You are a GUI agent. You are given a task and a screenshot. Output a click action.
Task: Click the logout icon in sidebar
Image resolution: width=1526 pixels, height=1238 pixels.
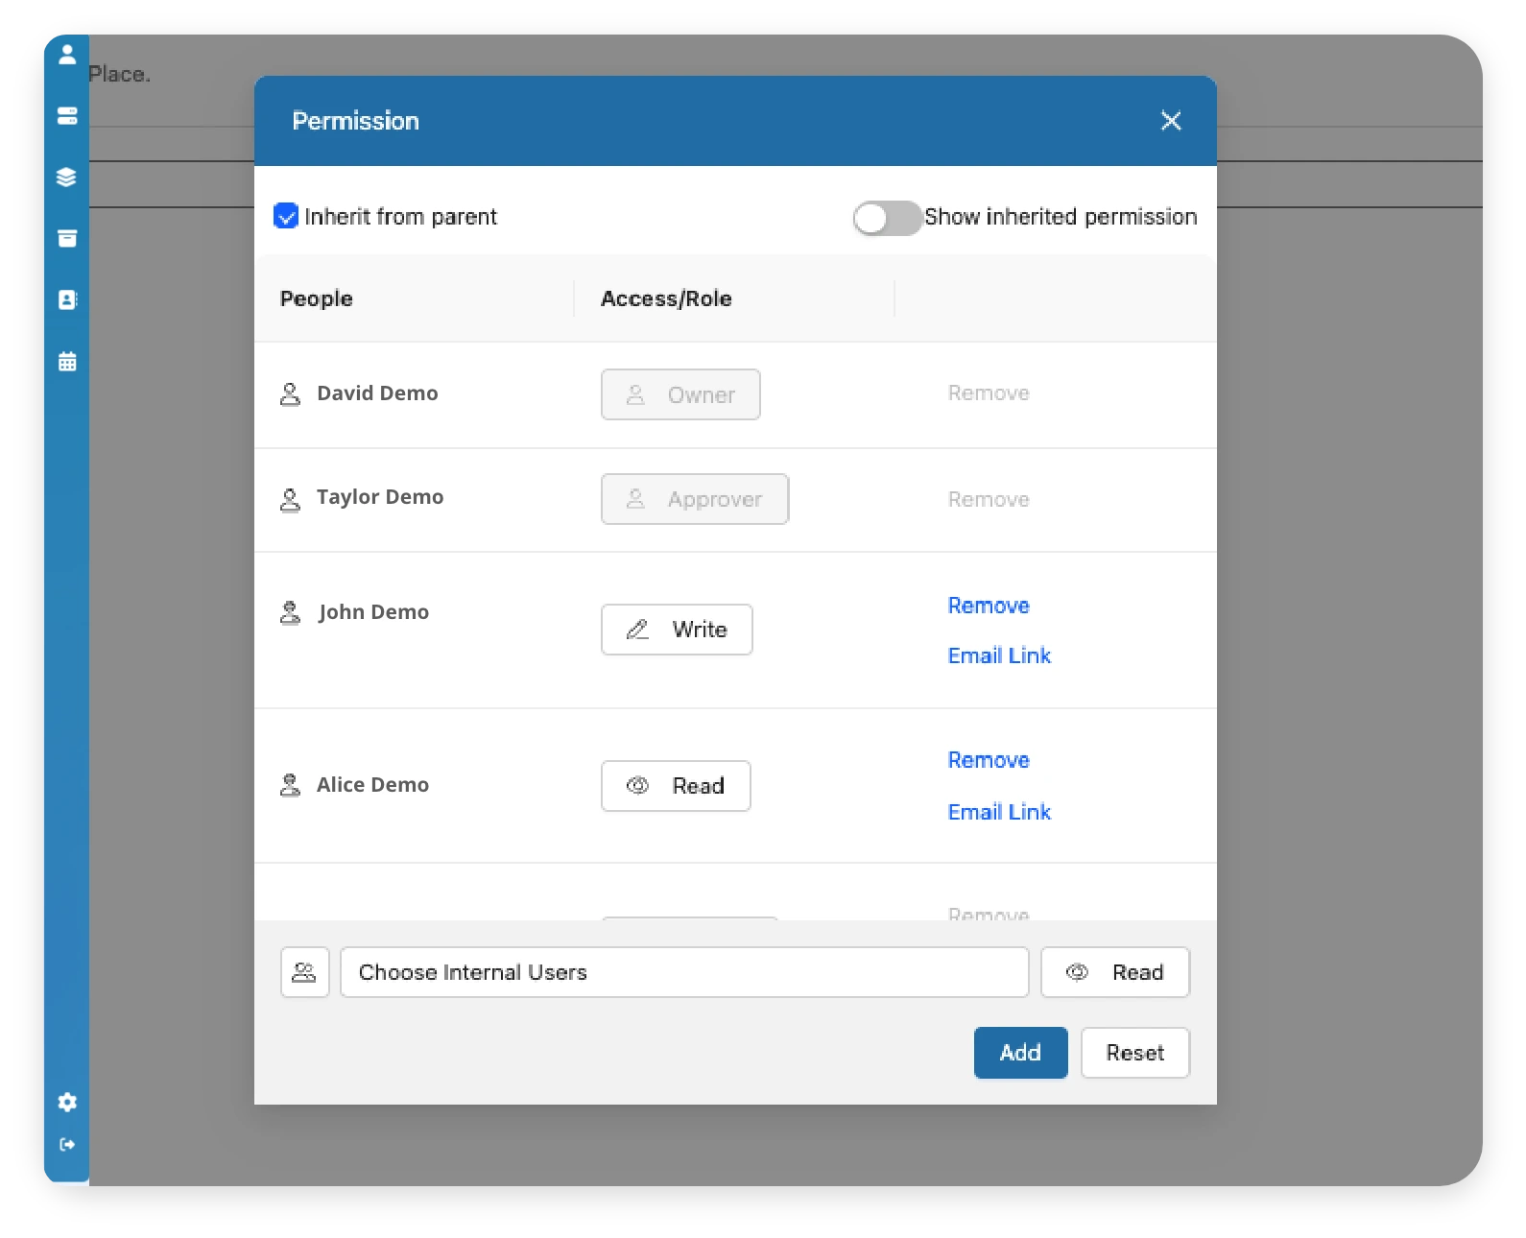66,1144
